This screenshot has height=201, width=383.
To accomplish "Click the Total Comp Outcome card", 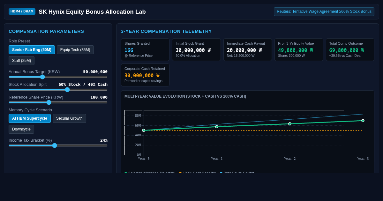I will coord(350,50).
